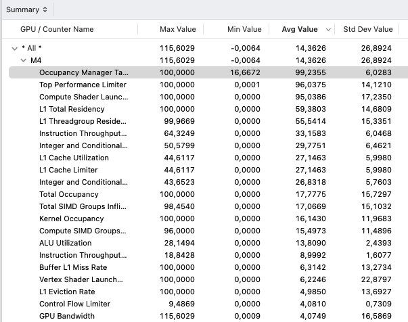Image resolution: width=408 pixels, height=322 pixels.
Task: Sort by Max Value column header
Action: click(x=178, y=29)
